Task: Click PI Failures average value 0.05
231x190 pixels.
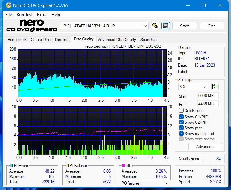Action: 107,171
